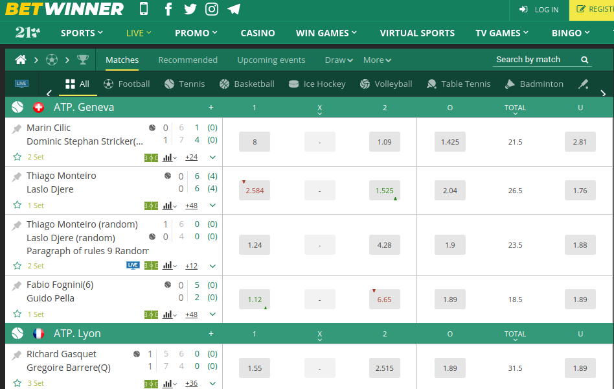Click the LIVE monitor icon in sports bar
The height and width of the screenshot is (389, 614).
[x=21, y=84]
